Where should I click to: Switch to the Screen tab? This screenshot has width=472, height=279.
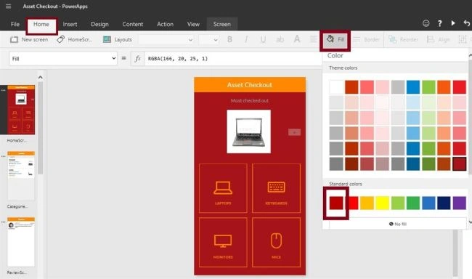(222, 24)
